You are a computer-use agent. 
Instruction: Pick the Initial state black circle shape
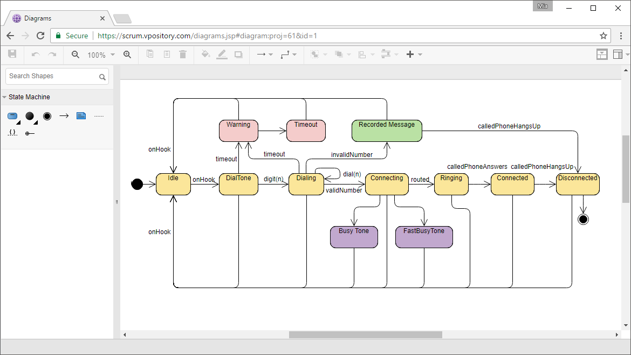point(30,116)
